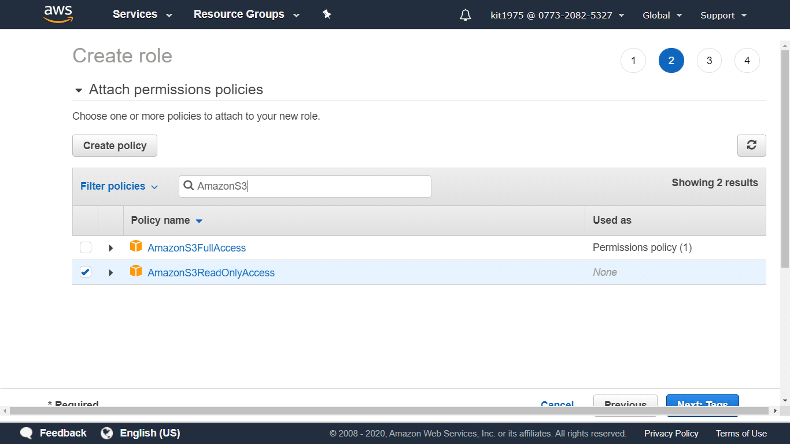Check the AmazonS3FullAccess policy checkbox
Viewport: 790px width, 444px height.
tap(86, 247)
